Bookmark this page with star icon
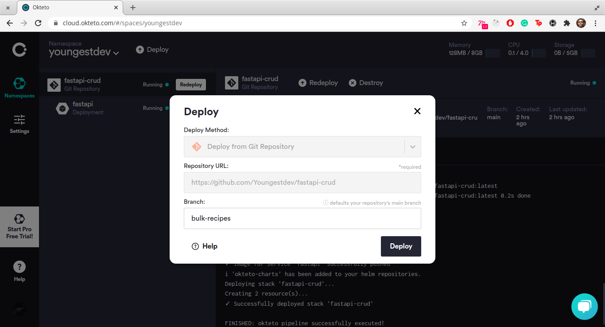Viewport: 605px width, 327px height. (464, 23)
